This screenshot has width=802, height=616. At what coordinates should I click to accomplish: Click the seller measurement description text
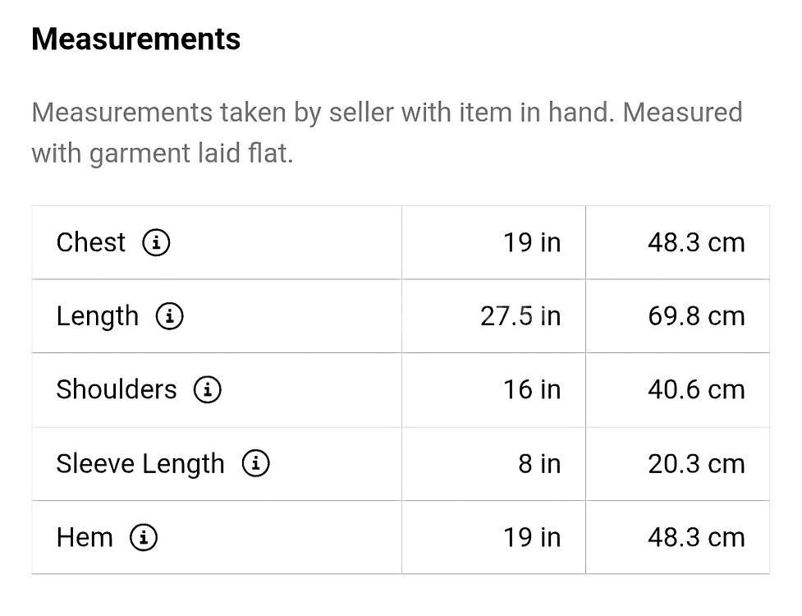click(x=386, y=132)
